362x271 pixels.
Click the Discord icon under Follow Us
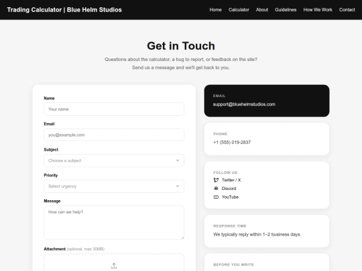216,189
